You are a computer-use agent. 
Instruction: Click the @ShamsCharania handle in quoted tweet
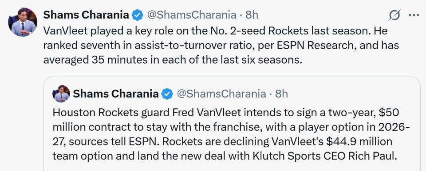click(221, 94)
